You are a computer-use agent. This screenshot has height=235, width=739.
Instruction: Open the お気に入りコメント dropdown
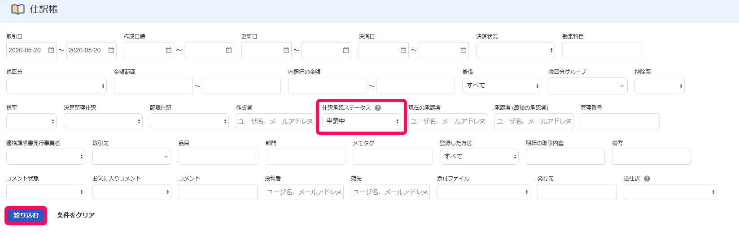click(x=132, y=192)
